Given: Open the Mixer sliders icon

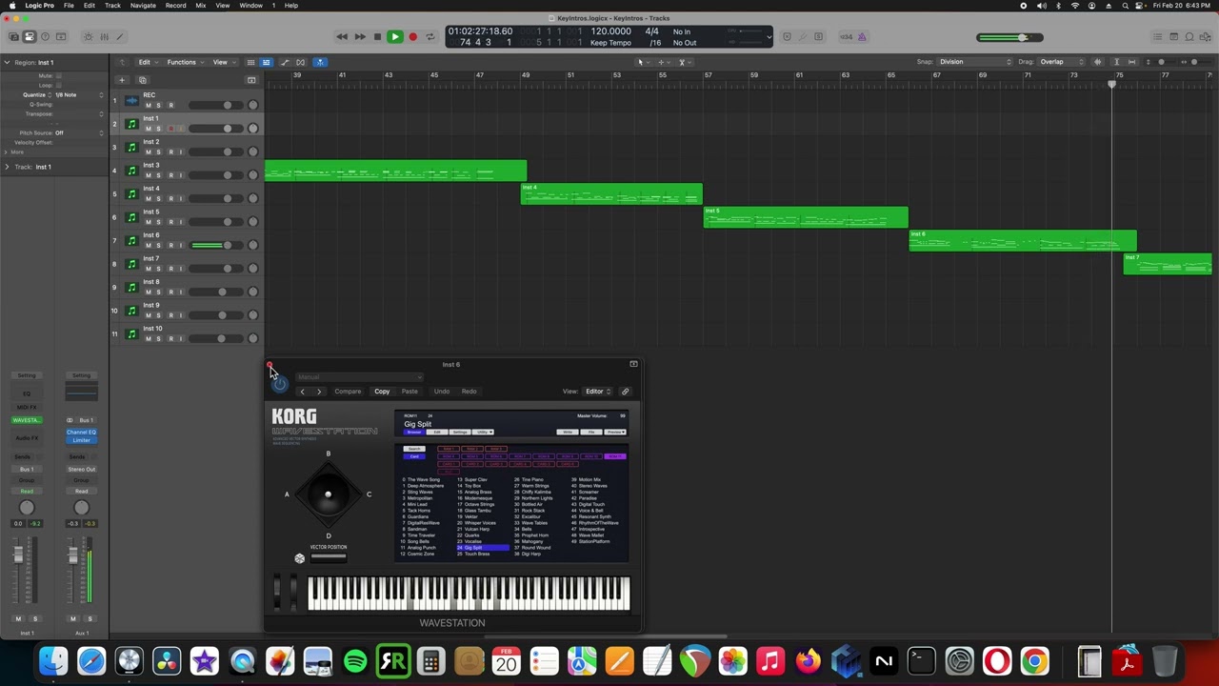Looking at the screenshot, I should coord(105,37).
